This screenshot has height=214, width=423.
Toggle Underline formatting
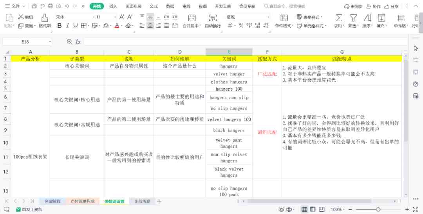[76, 25]
